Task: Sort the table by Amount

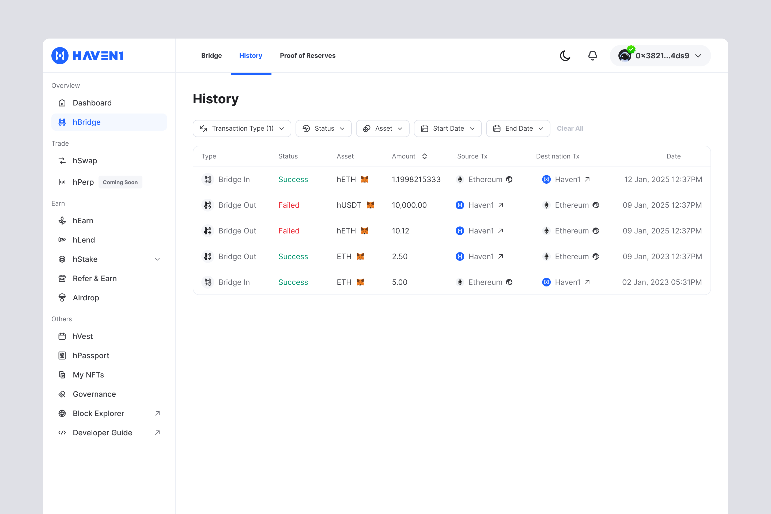Action: (424, 156)
